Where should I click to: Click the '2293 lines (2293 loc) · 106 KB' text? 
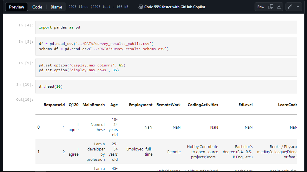[x=98, y=7]
